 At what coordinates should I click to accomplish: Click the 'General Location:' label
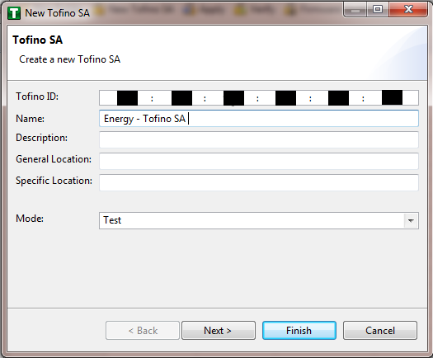coord(54,159)
